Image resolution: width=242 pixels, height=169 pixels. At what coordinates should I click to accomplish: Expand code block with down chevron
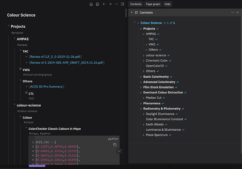(x=119, y=151)
